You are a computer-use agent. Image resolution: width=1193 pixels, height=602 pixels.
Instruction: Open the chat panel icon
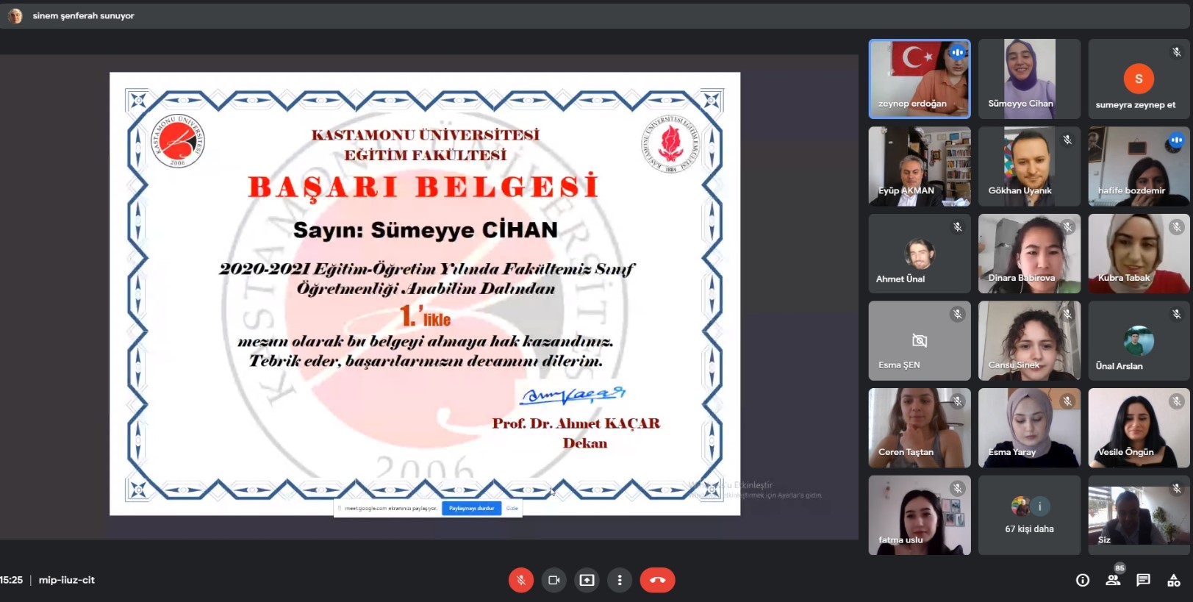[x=1143, y=580]
